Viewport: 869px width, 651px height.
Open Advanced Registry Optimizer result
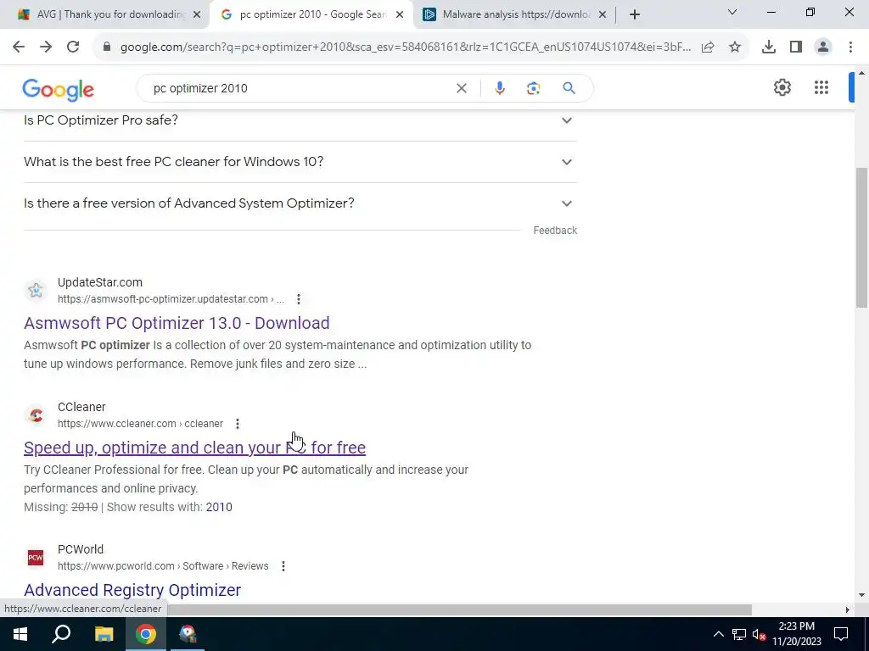click(132, 590)
